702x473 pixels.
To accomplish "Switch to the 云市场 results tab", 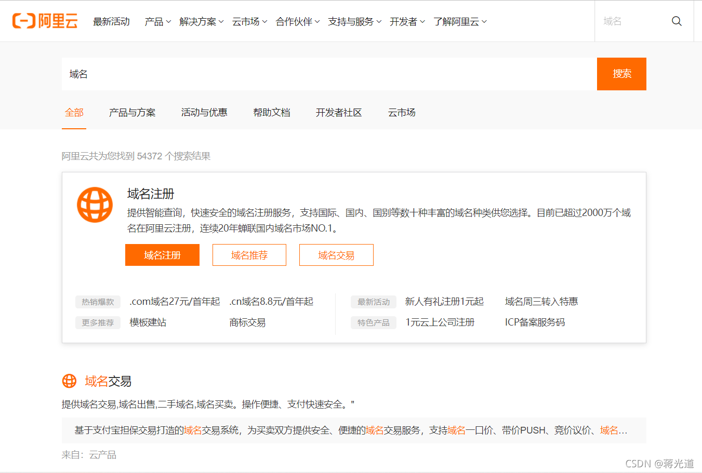I will point(402,113).
